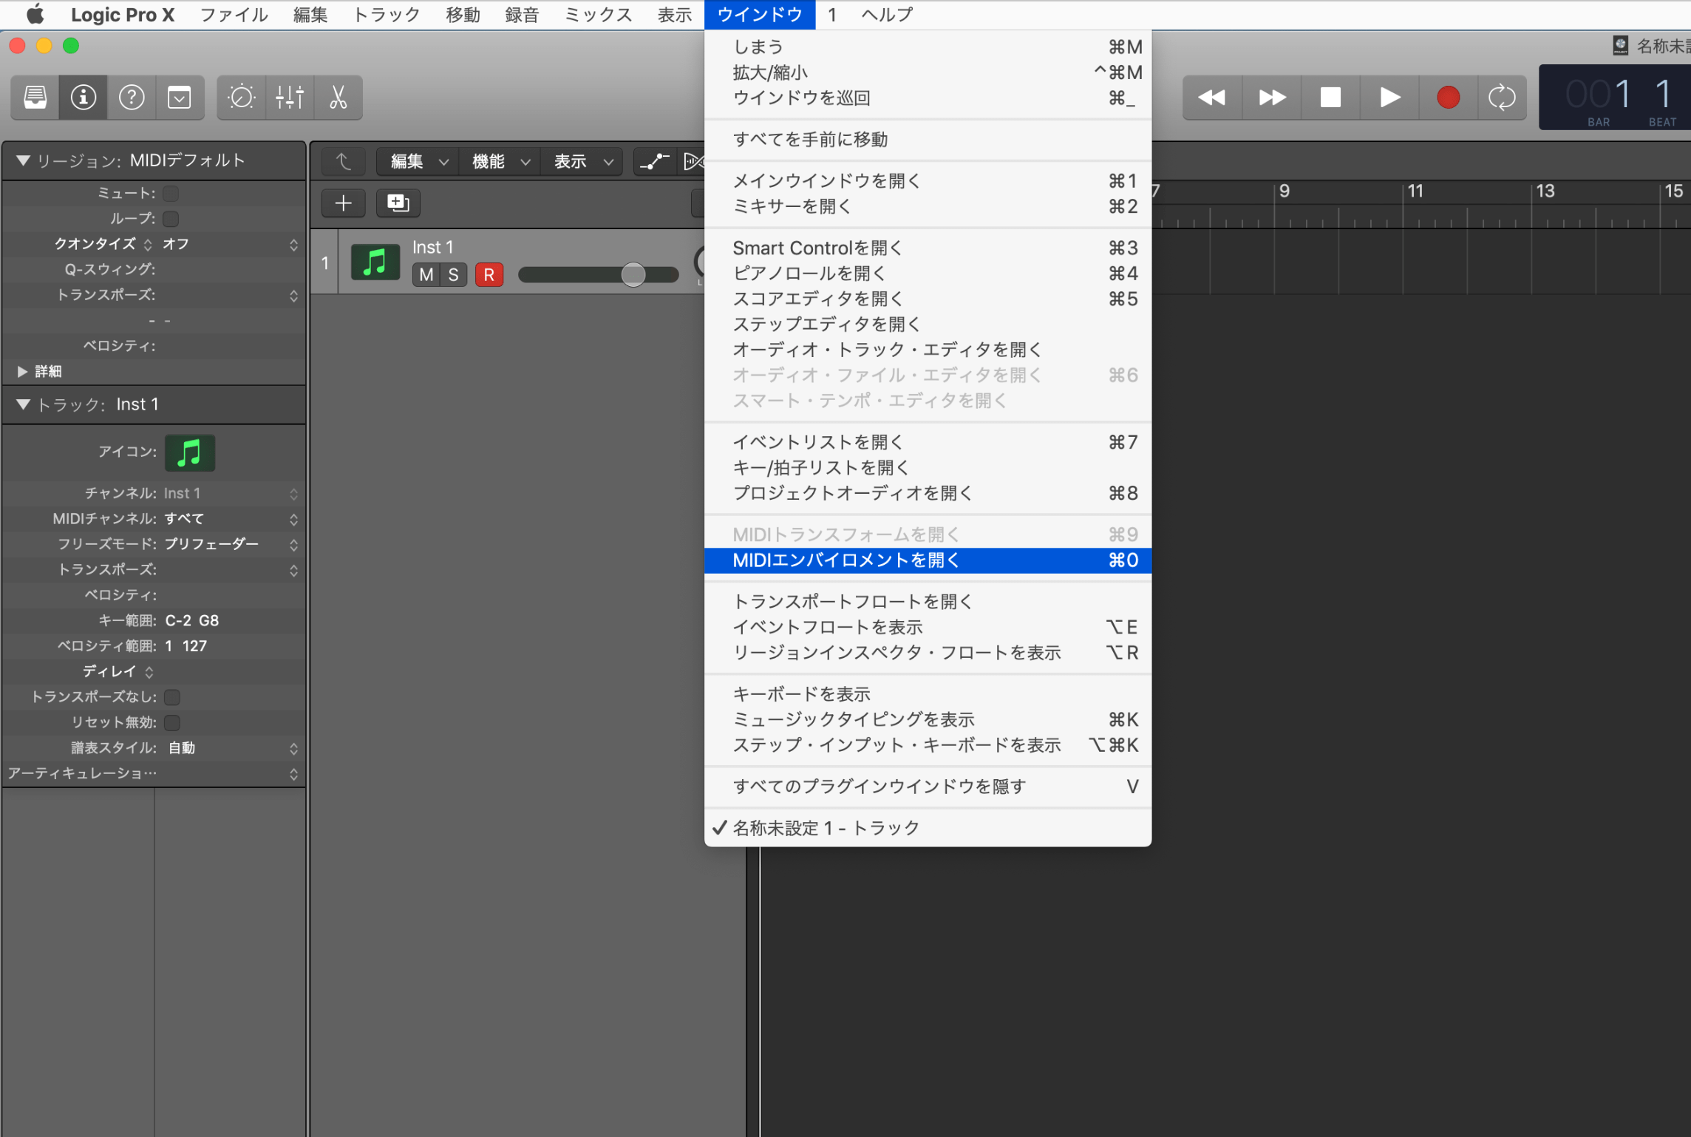Open the 機能 dropdown in tracks area
Screen dimensions: 1691x1137
tap(500, 161)
